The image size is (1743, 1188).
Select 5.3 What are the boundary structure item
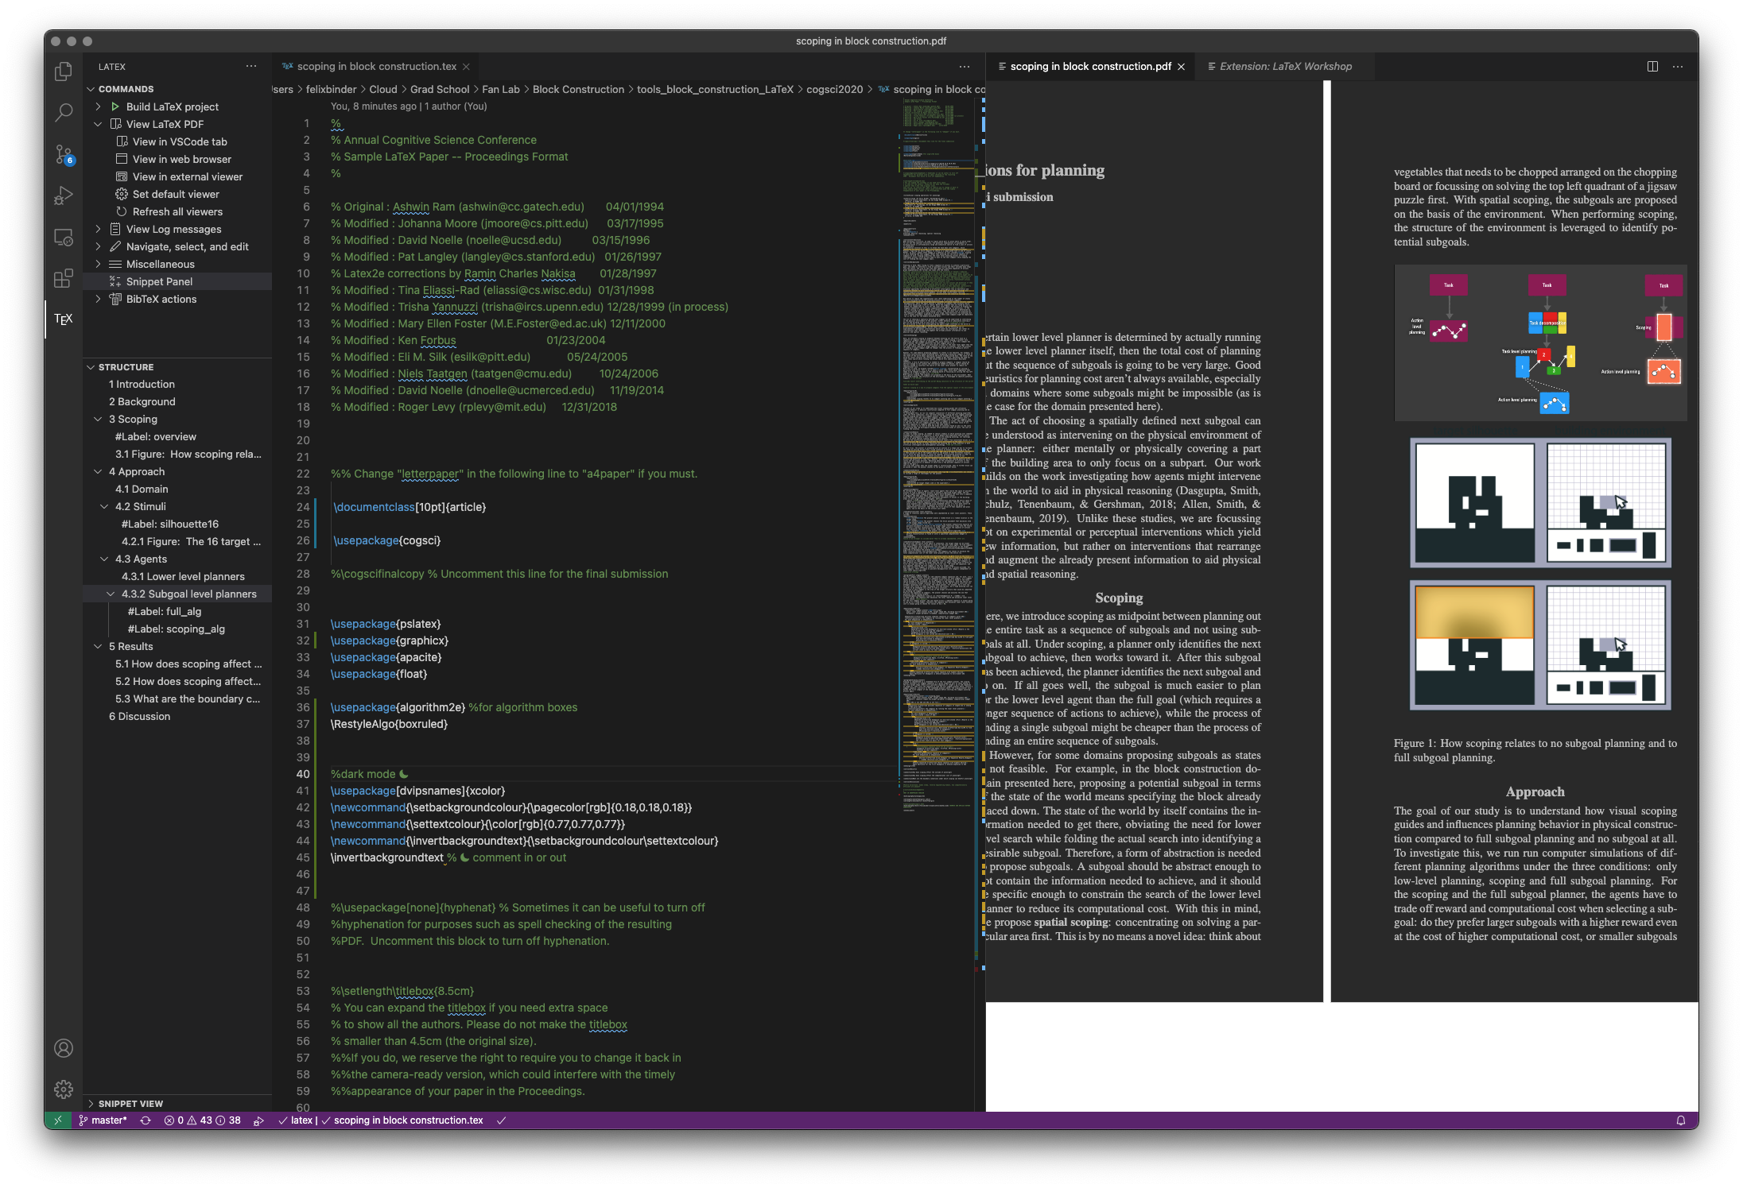(x=188, y=698)
